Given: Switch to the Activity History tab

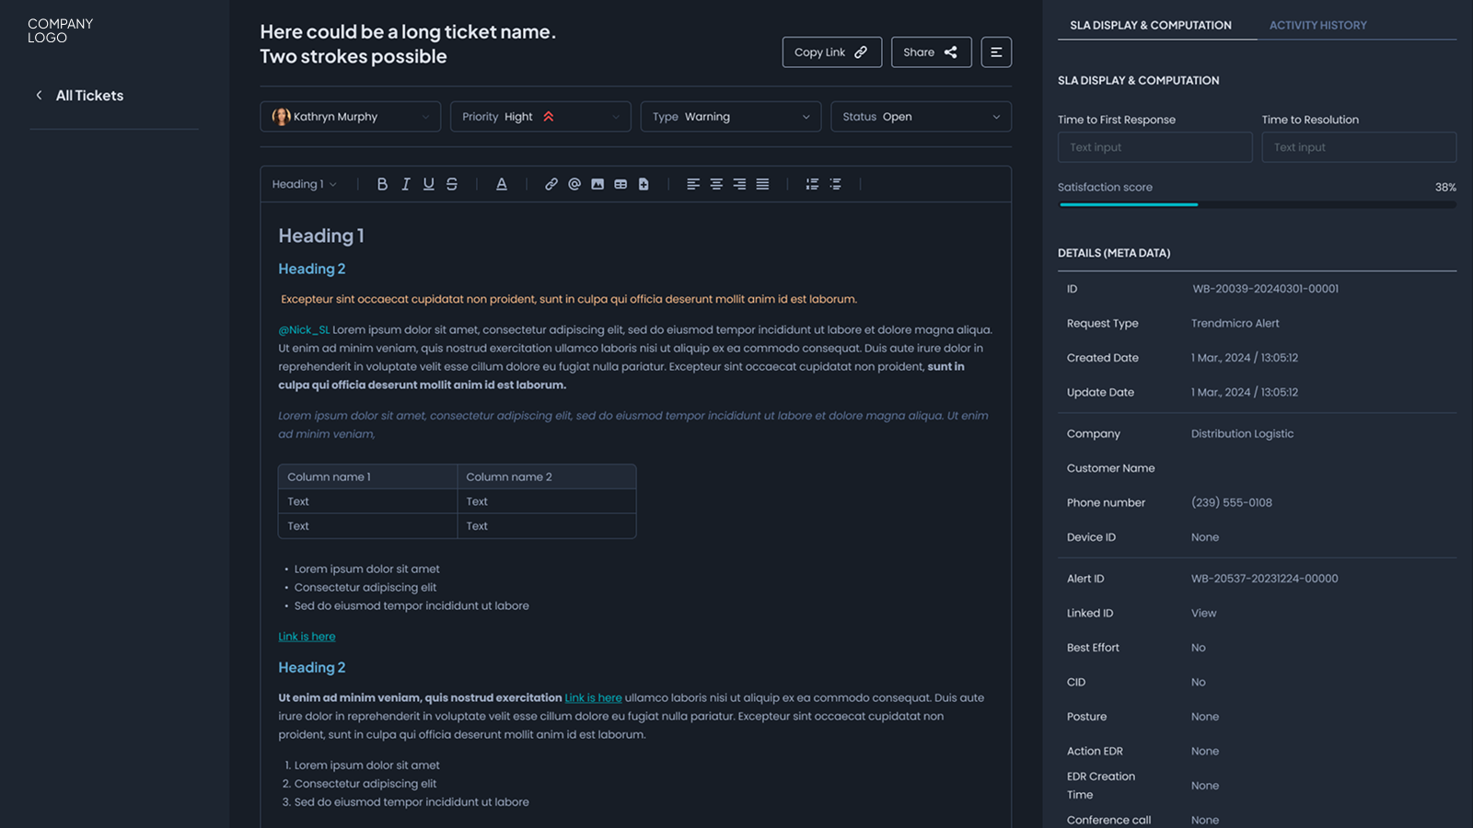Looking at the screenshot, I should tap(1317, 26).
